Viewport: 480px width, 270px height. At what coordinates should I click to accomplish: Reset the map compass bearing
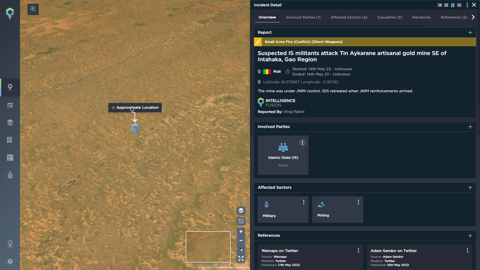(x=241, y=249)
